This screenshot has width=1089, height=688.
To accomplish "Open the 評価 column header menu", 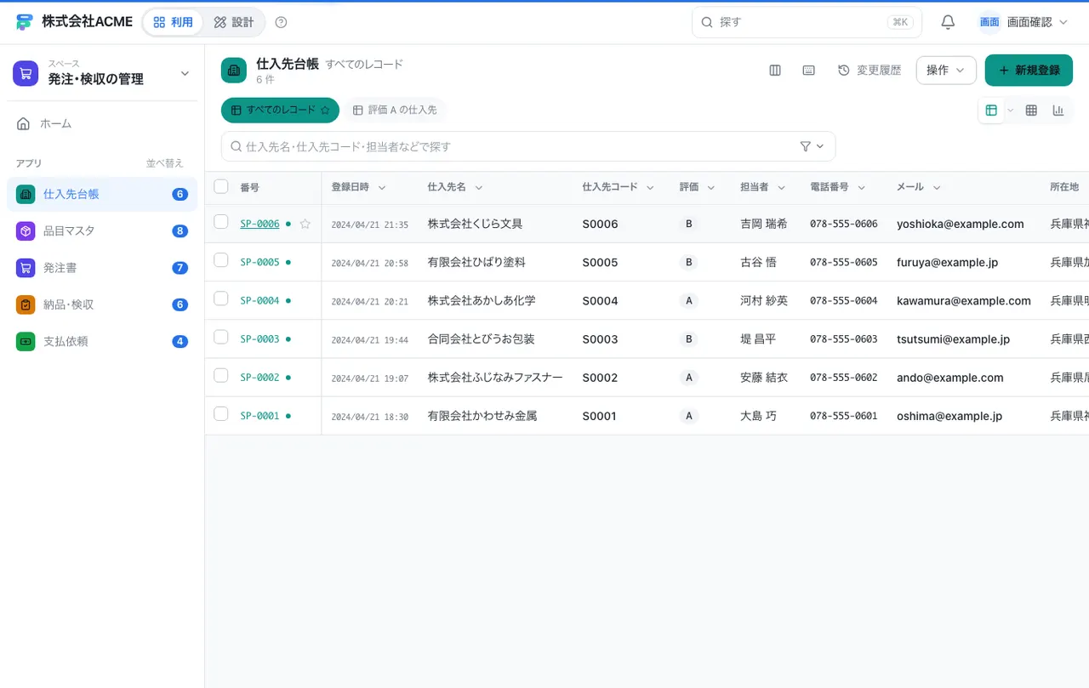I will click(698, 187).
